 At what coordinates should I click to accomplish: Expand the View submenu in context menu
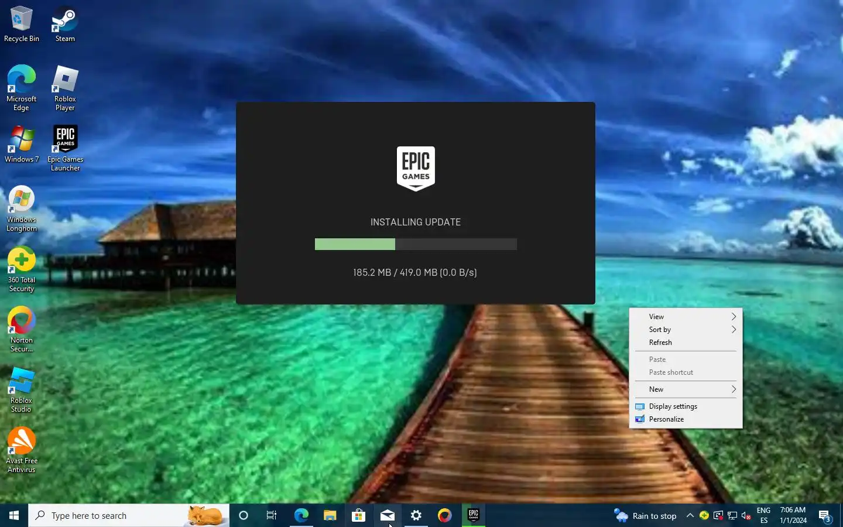(686, 317)
